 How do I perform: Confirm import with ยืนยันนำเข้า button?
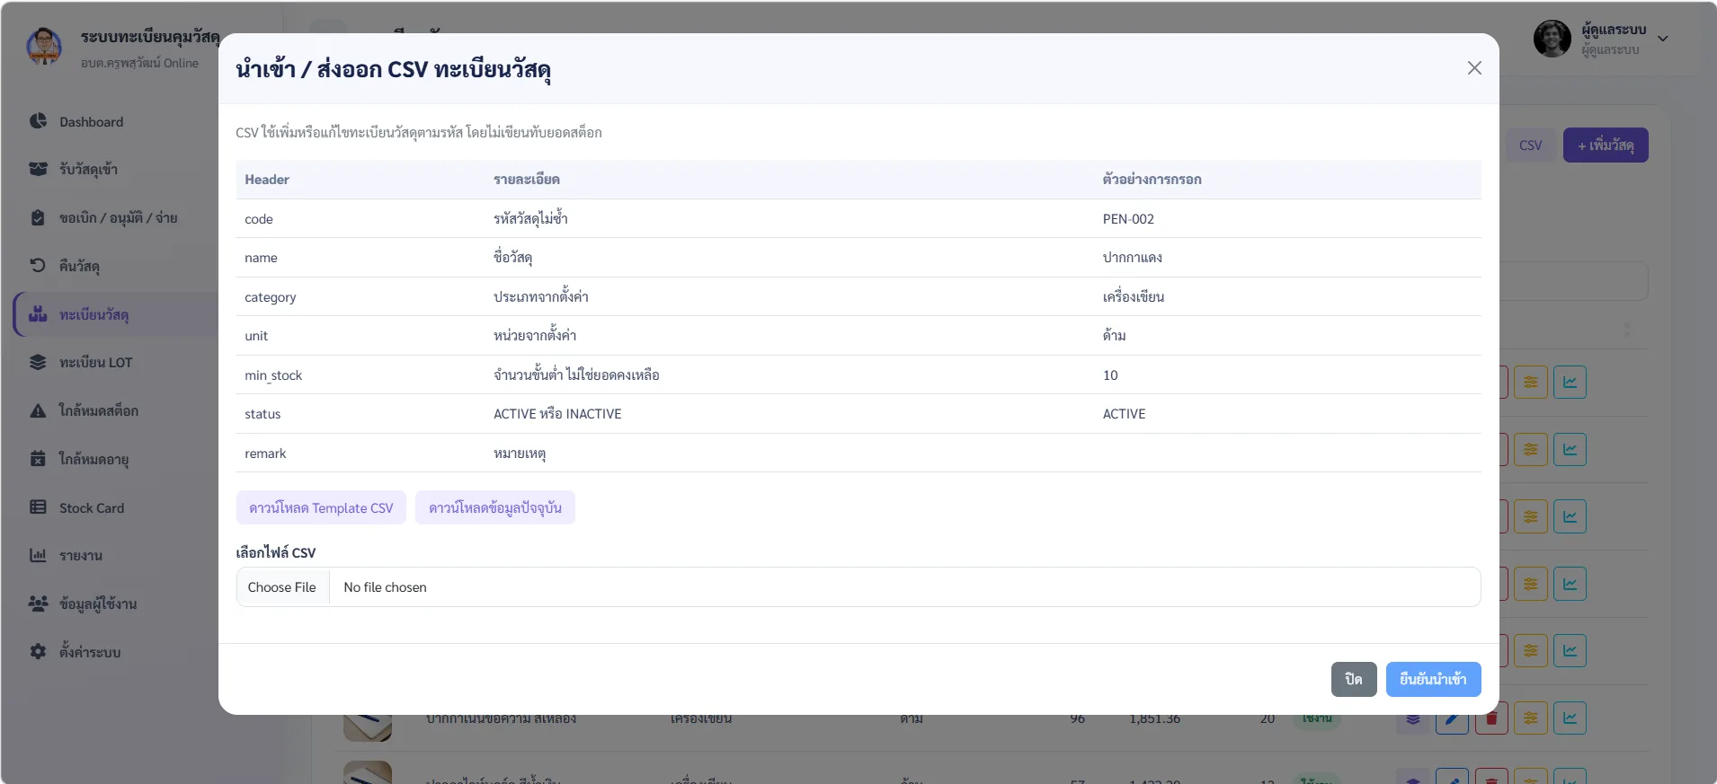tap(1433, 679)
